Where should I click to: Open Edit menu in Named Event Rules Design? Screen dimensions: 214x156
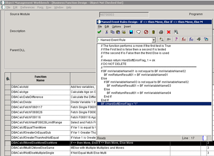click(x=107, y=27)
